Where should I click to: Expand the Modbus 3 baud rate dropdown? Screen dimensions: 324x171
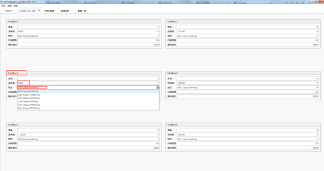point(158,83)
